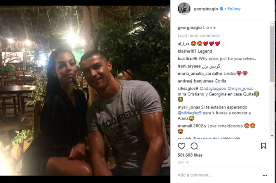The image size is (276, 183).
Task: Open the georginagio profile picture
Action: coord(184,9)
